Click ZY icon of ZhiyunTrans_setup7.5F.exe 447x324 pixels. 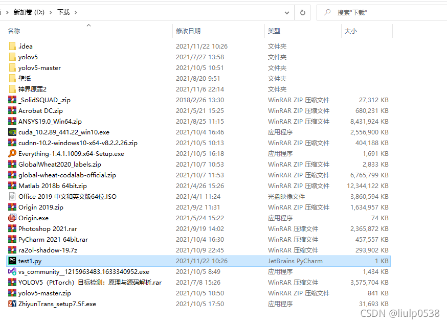point(12,304)
